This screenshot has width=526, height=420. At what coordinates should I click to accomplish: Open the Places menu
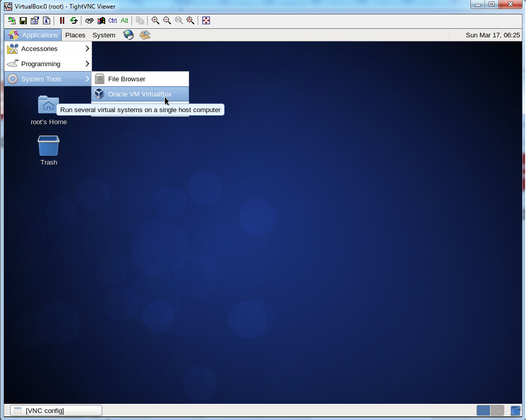pyautogui.click(x=75, y=35)
